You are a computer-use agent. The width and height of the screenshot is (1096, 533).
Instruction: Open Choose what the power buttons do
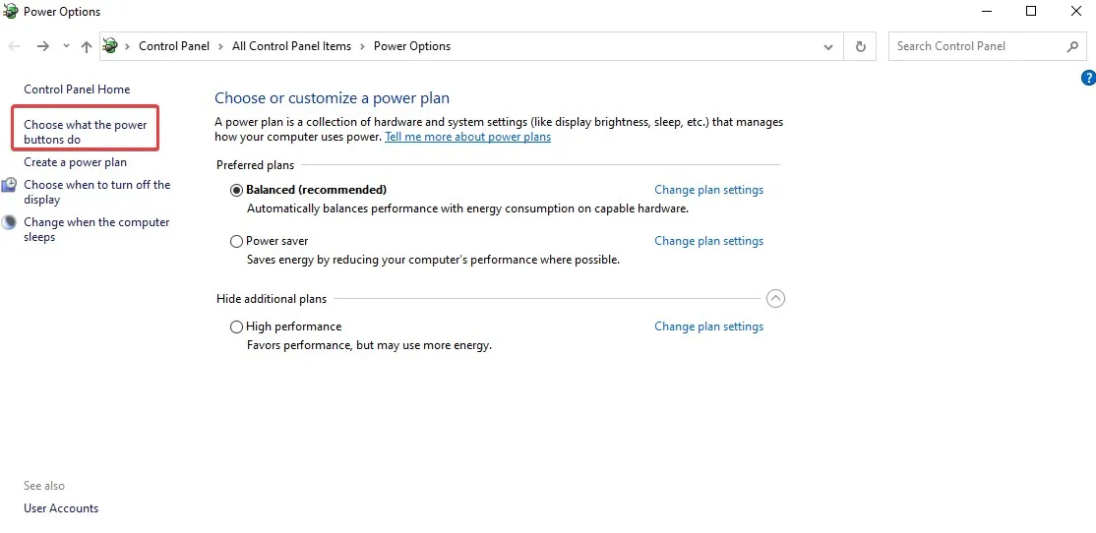pos(85,132)
